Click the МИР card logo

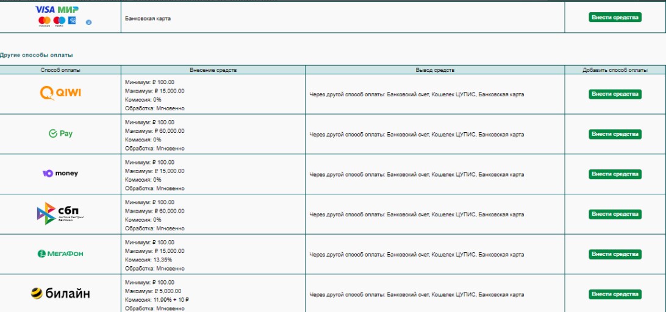pyautogui.click(x=68, y=9)
